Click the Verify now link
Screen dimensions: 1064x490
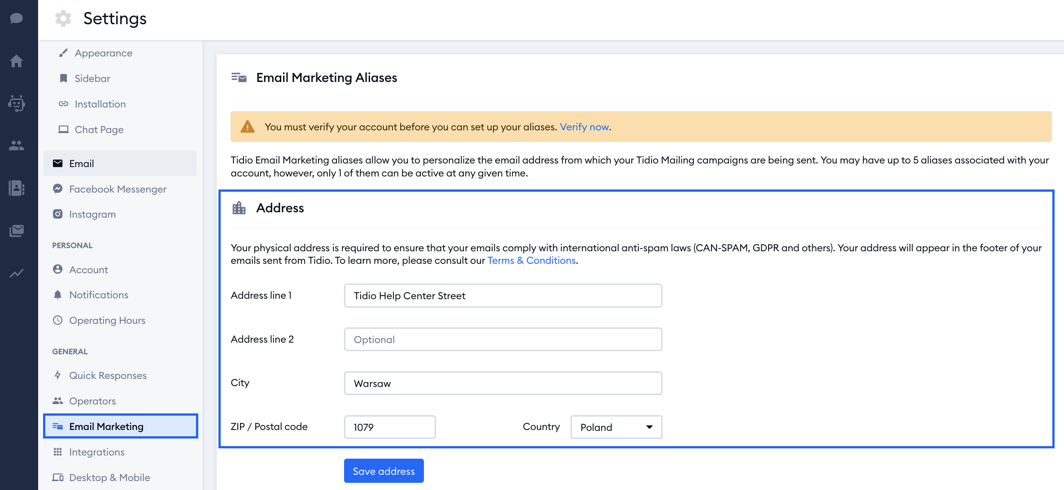pos(584,127)
